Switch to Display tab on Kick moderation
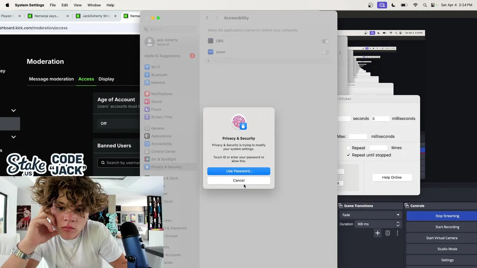This screenshot has width=477, height=268. [x=106, y=79]
